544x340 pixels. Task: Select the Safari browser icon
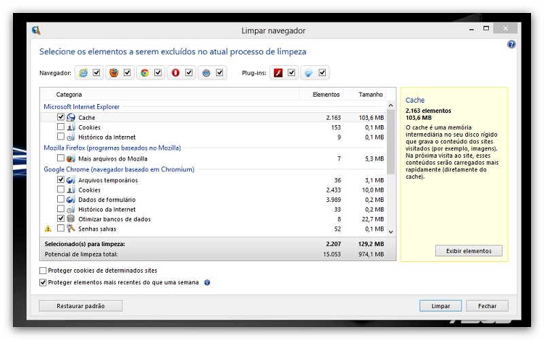[206, 73]
